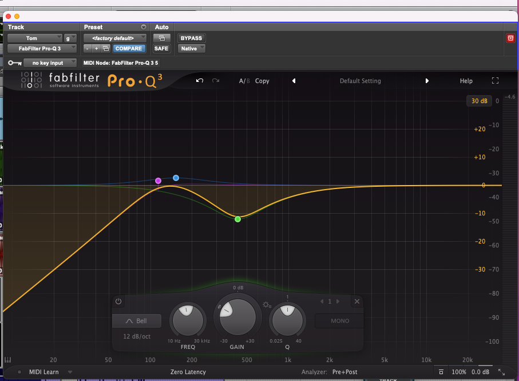Image resolution: width=519 pixels, height=381 pixels.
Task: Click the band settings gear icon
Action: (267, 305)
